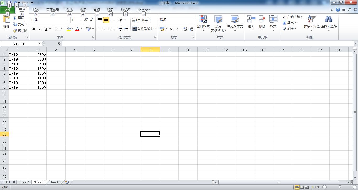Toggle middle vertical alignment
The width and height of the screenshot is (358, 190).
106,20
